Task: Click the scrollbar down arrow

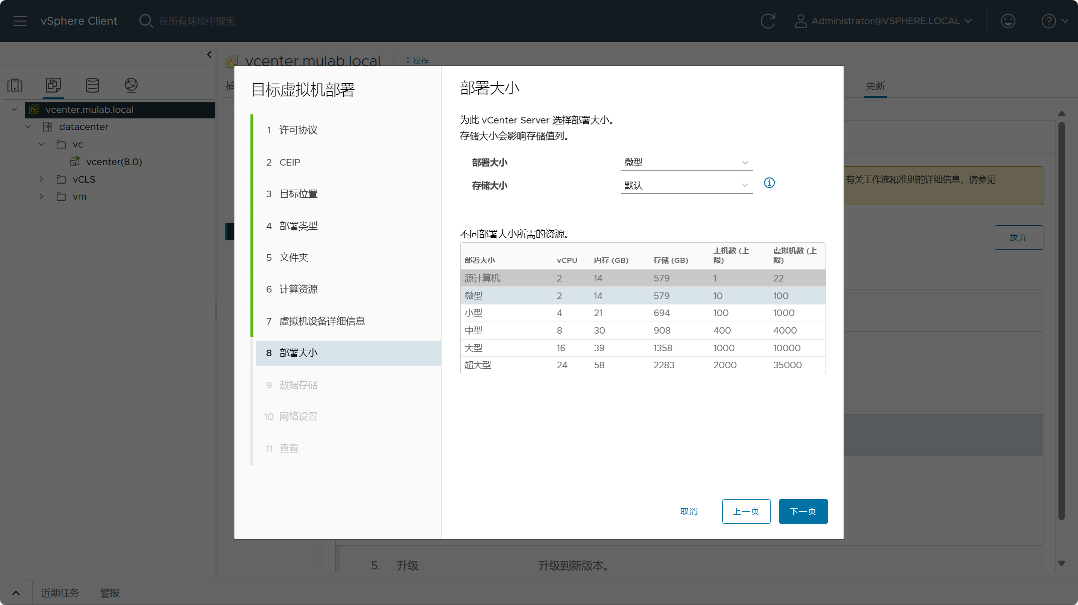Action: point(1061,563)
